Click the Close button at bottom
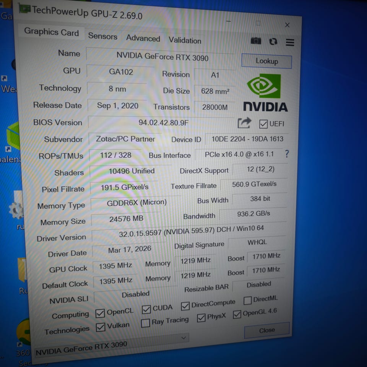367x367 pixels. pos(267,330)
